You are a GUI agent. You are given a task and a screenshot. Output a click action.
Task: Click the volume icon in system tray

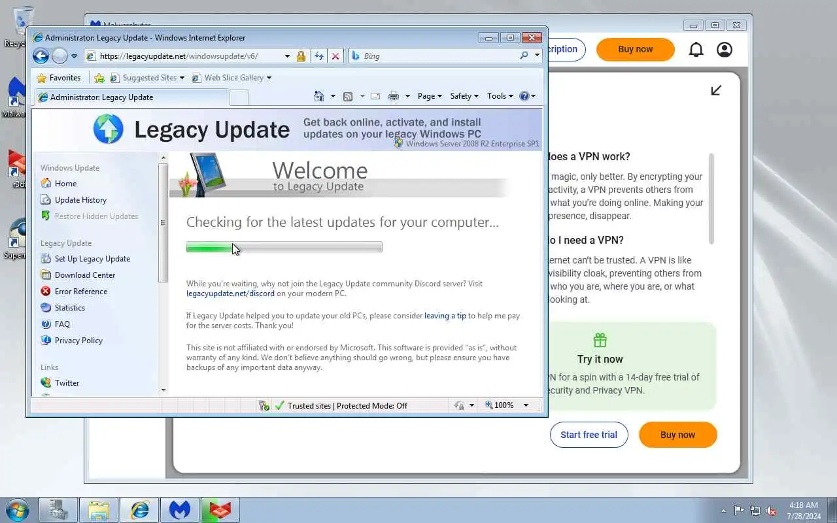(x=771, y=511)
